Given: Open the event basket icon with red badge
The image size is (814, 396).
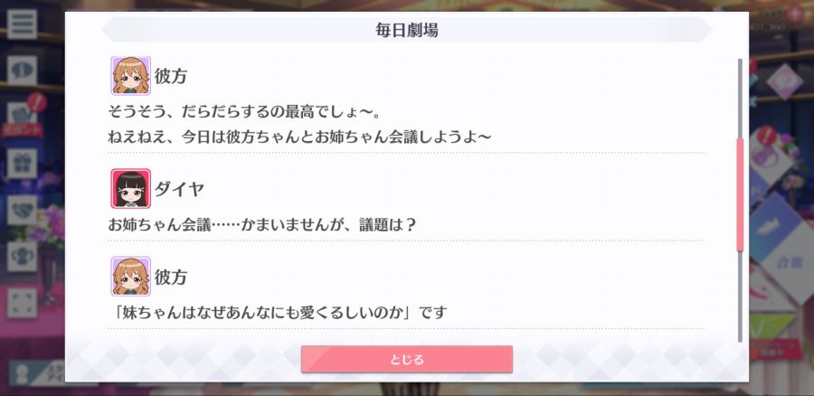Looking at the screenshot, I should (x=22, y=117).
